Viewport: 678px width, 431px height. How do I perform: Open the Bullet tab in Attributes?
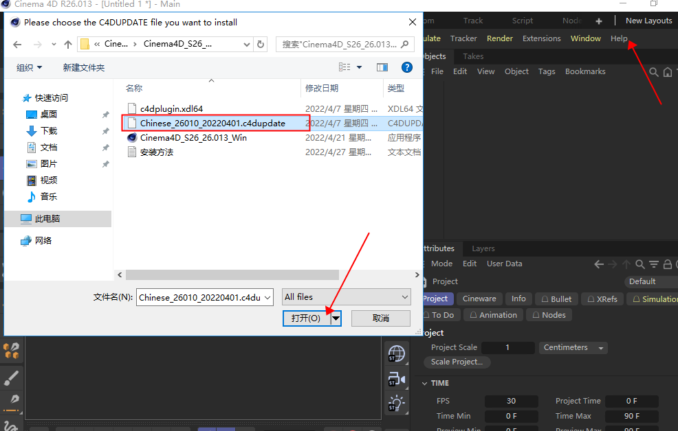coord(556,299)
